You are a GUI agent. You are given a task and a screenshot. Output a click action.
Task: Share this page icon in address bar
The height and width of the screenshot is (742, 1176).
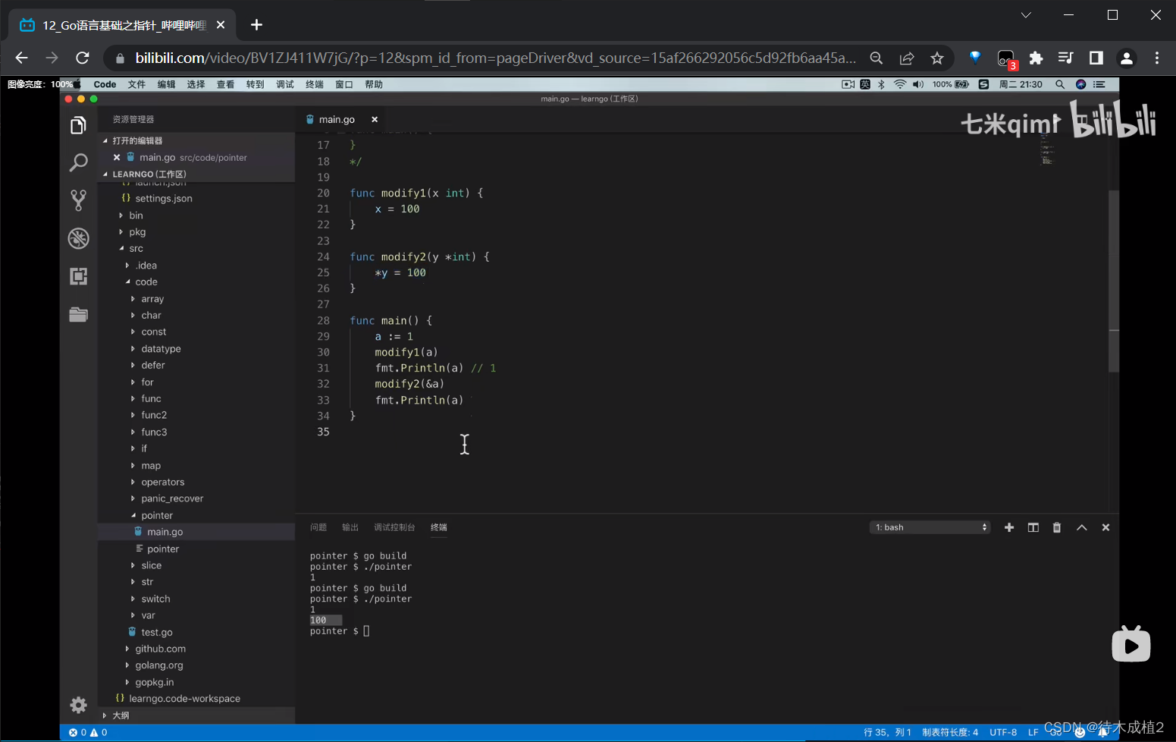[x=907, y=58]
